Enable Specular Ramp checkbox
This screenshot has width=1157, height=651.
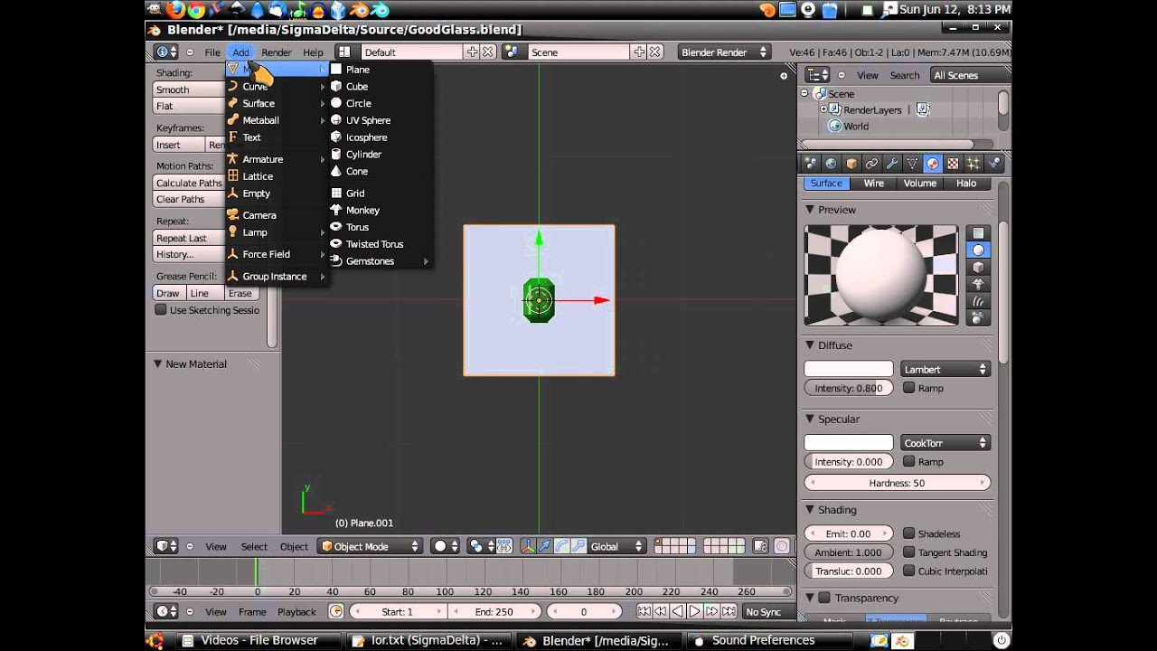909,461
